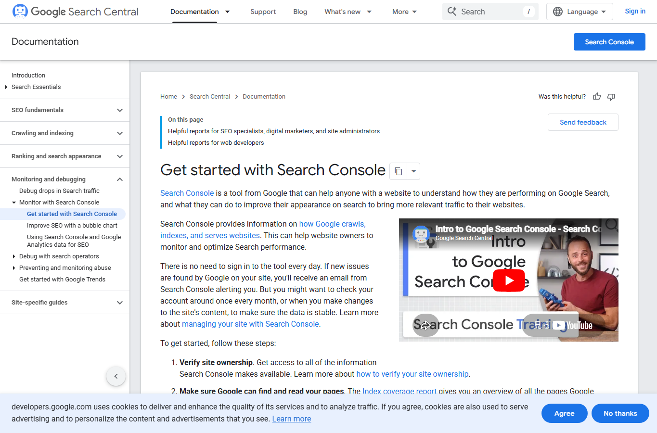Open Using Search Console and Google Analytics
The height and width of the screenshot is (433, 657).
74,241
